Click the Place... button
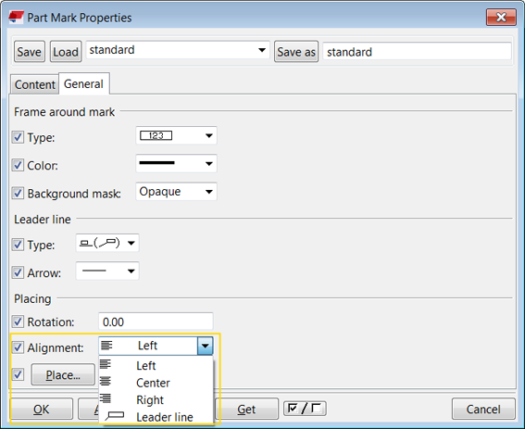The image size is (525, 429). coord(63,374)
